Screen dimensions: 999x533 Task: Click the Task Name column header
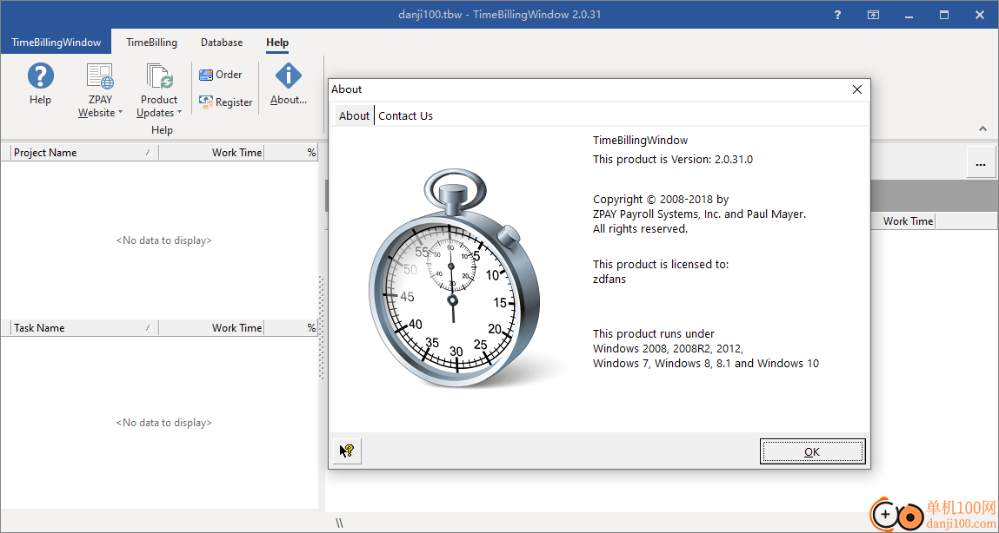pyautogui.click(x=84, y=328)
